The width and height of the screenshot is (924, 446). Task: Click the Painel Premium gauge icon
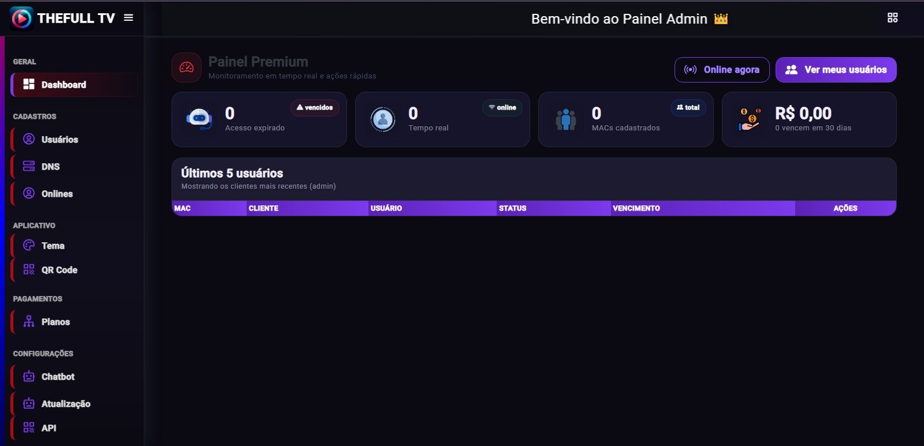click(x=187, y=68)
